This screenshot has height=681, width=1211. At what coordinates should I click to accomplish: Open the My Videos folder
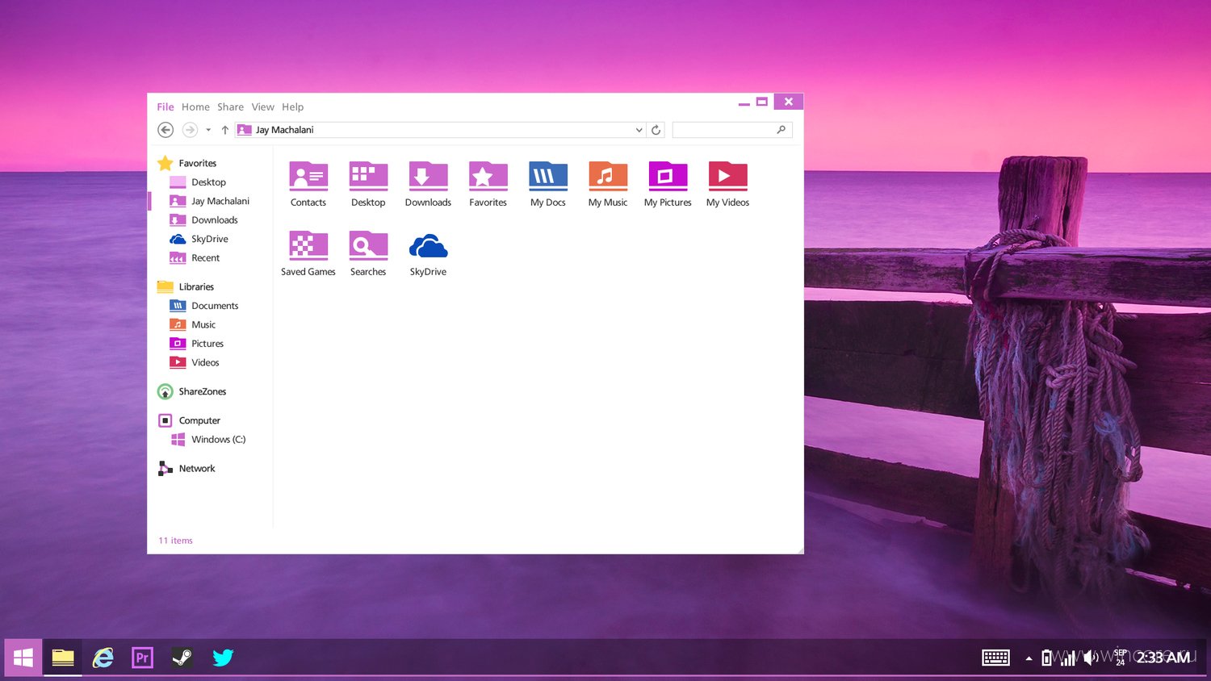pyautogui.click(x=727, y=176)
